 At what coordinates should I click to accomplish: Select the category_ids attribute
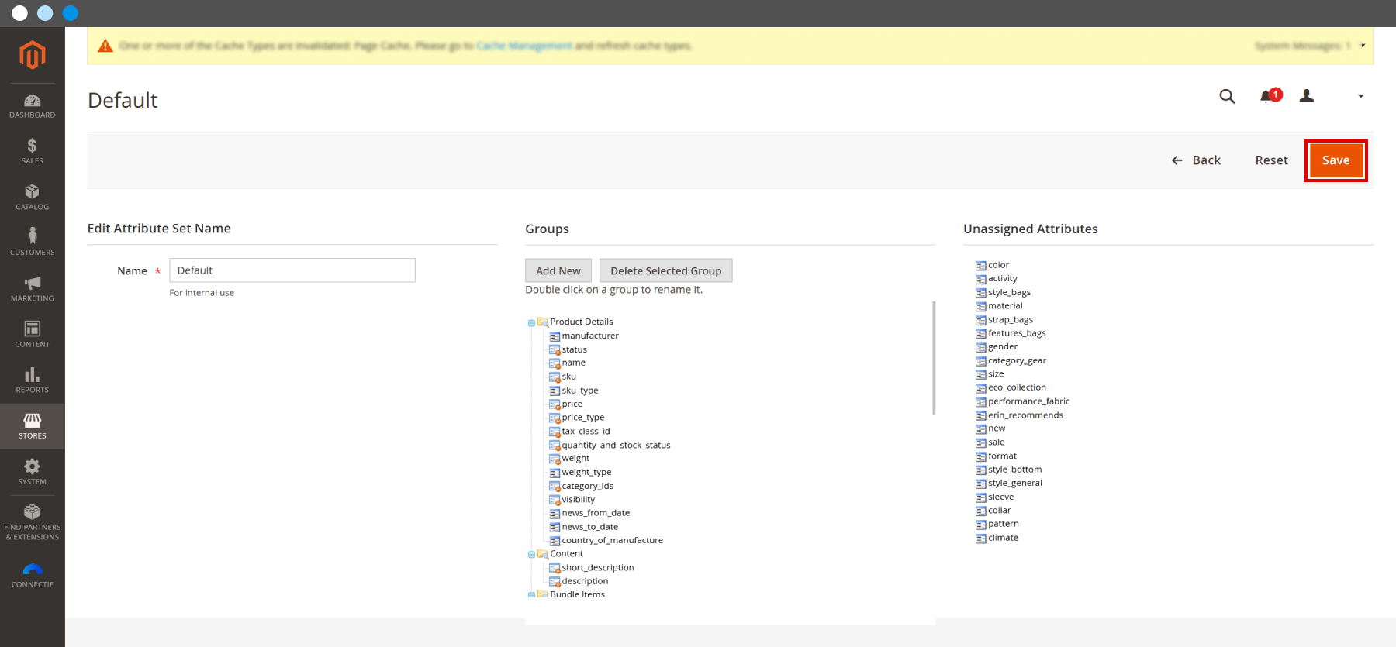[x=588, y=487]
